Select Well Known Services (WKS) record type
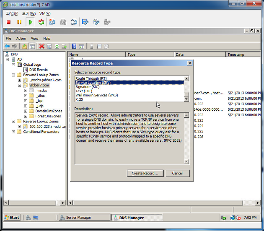The width and height of the screenshot is (264, 231). click(97, 95)
